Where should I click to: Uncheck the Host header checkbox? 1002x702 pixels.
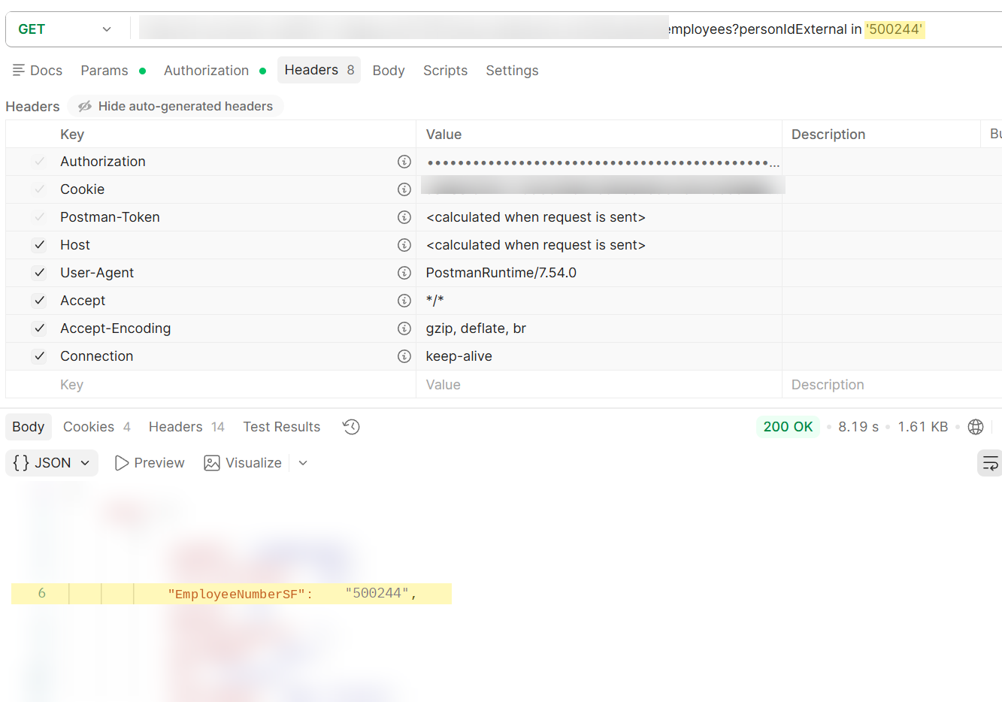[x=40, y=245]
